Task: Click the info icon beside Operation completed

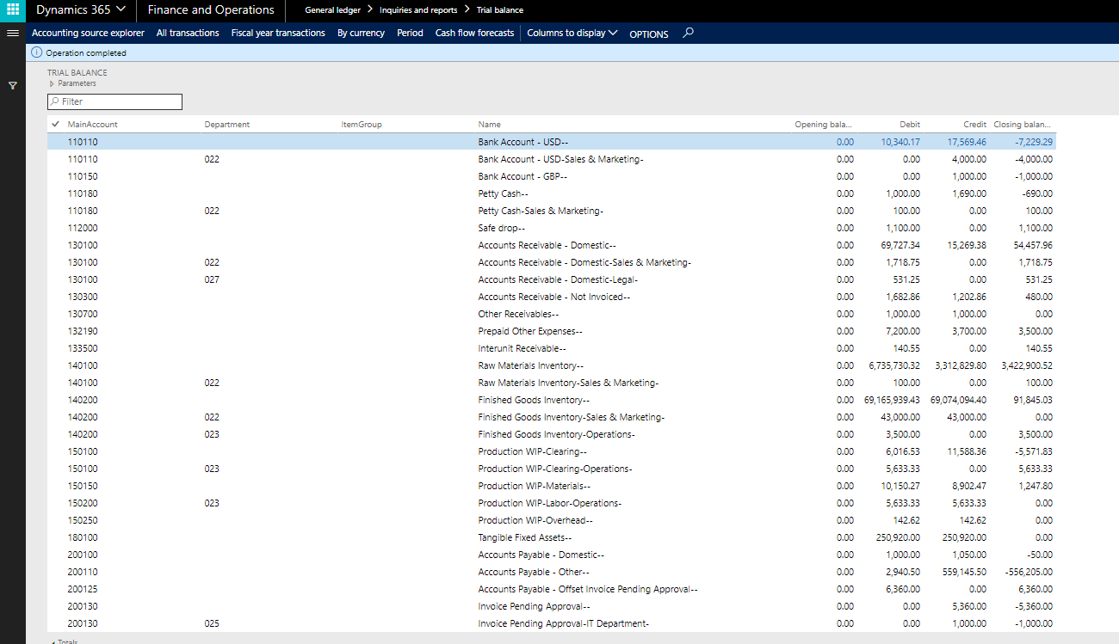Action: pyautogui.click(x=36, y=52)
